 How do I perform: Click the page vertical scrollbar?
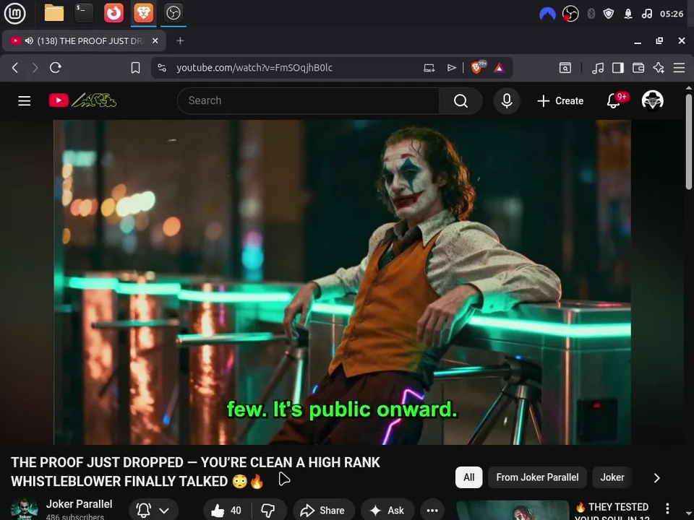pos(688,142)
